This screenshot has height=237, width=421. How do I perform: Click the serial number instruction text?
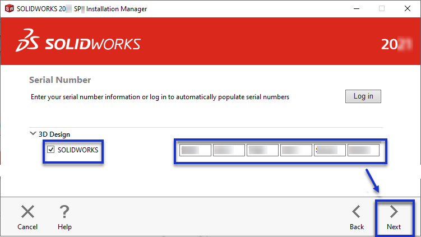[x=160, y=97]
